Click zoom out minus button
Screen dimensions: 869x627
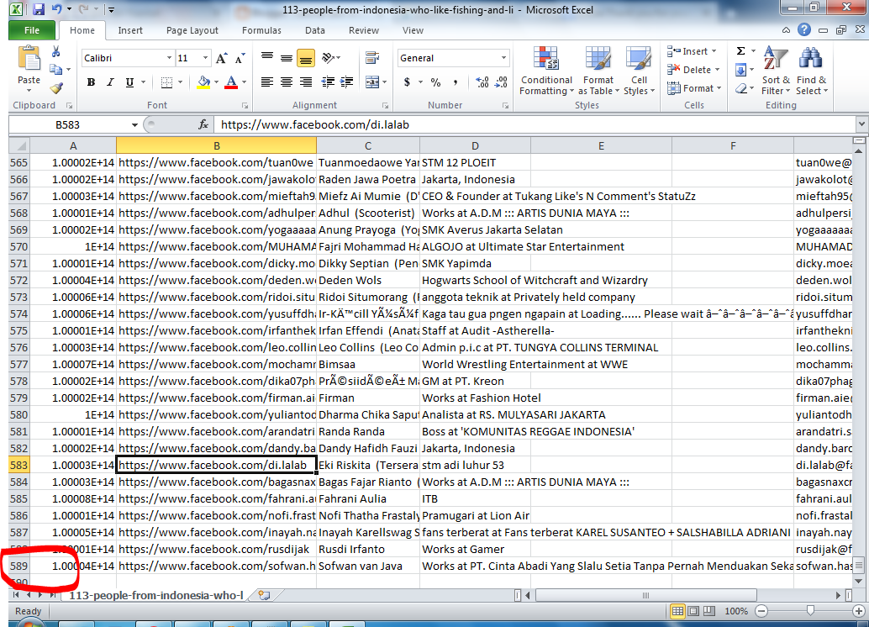(x=761, y=611)
